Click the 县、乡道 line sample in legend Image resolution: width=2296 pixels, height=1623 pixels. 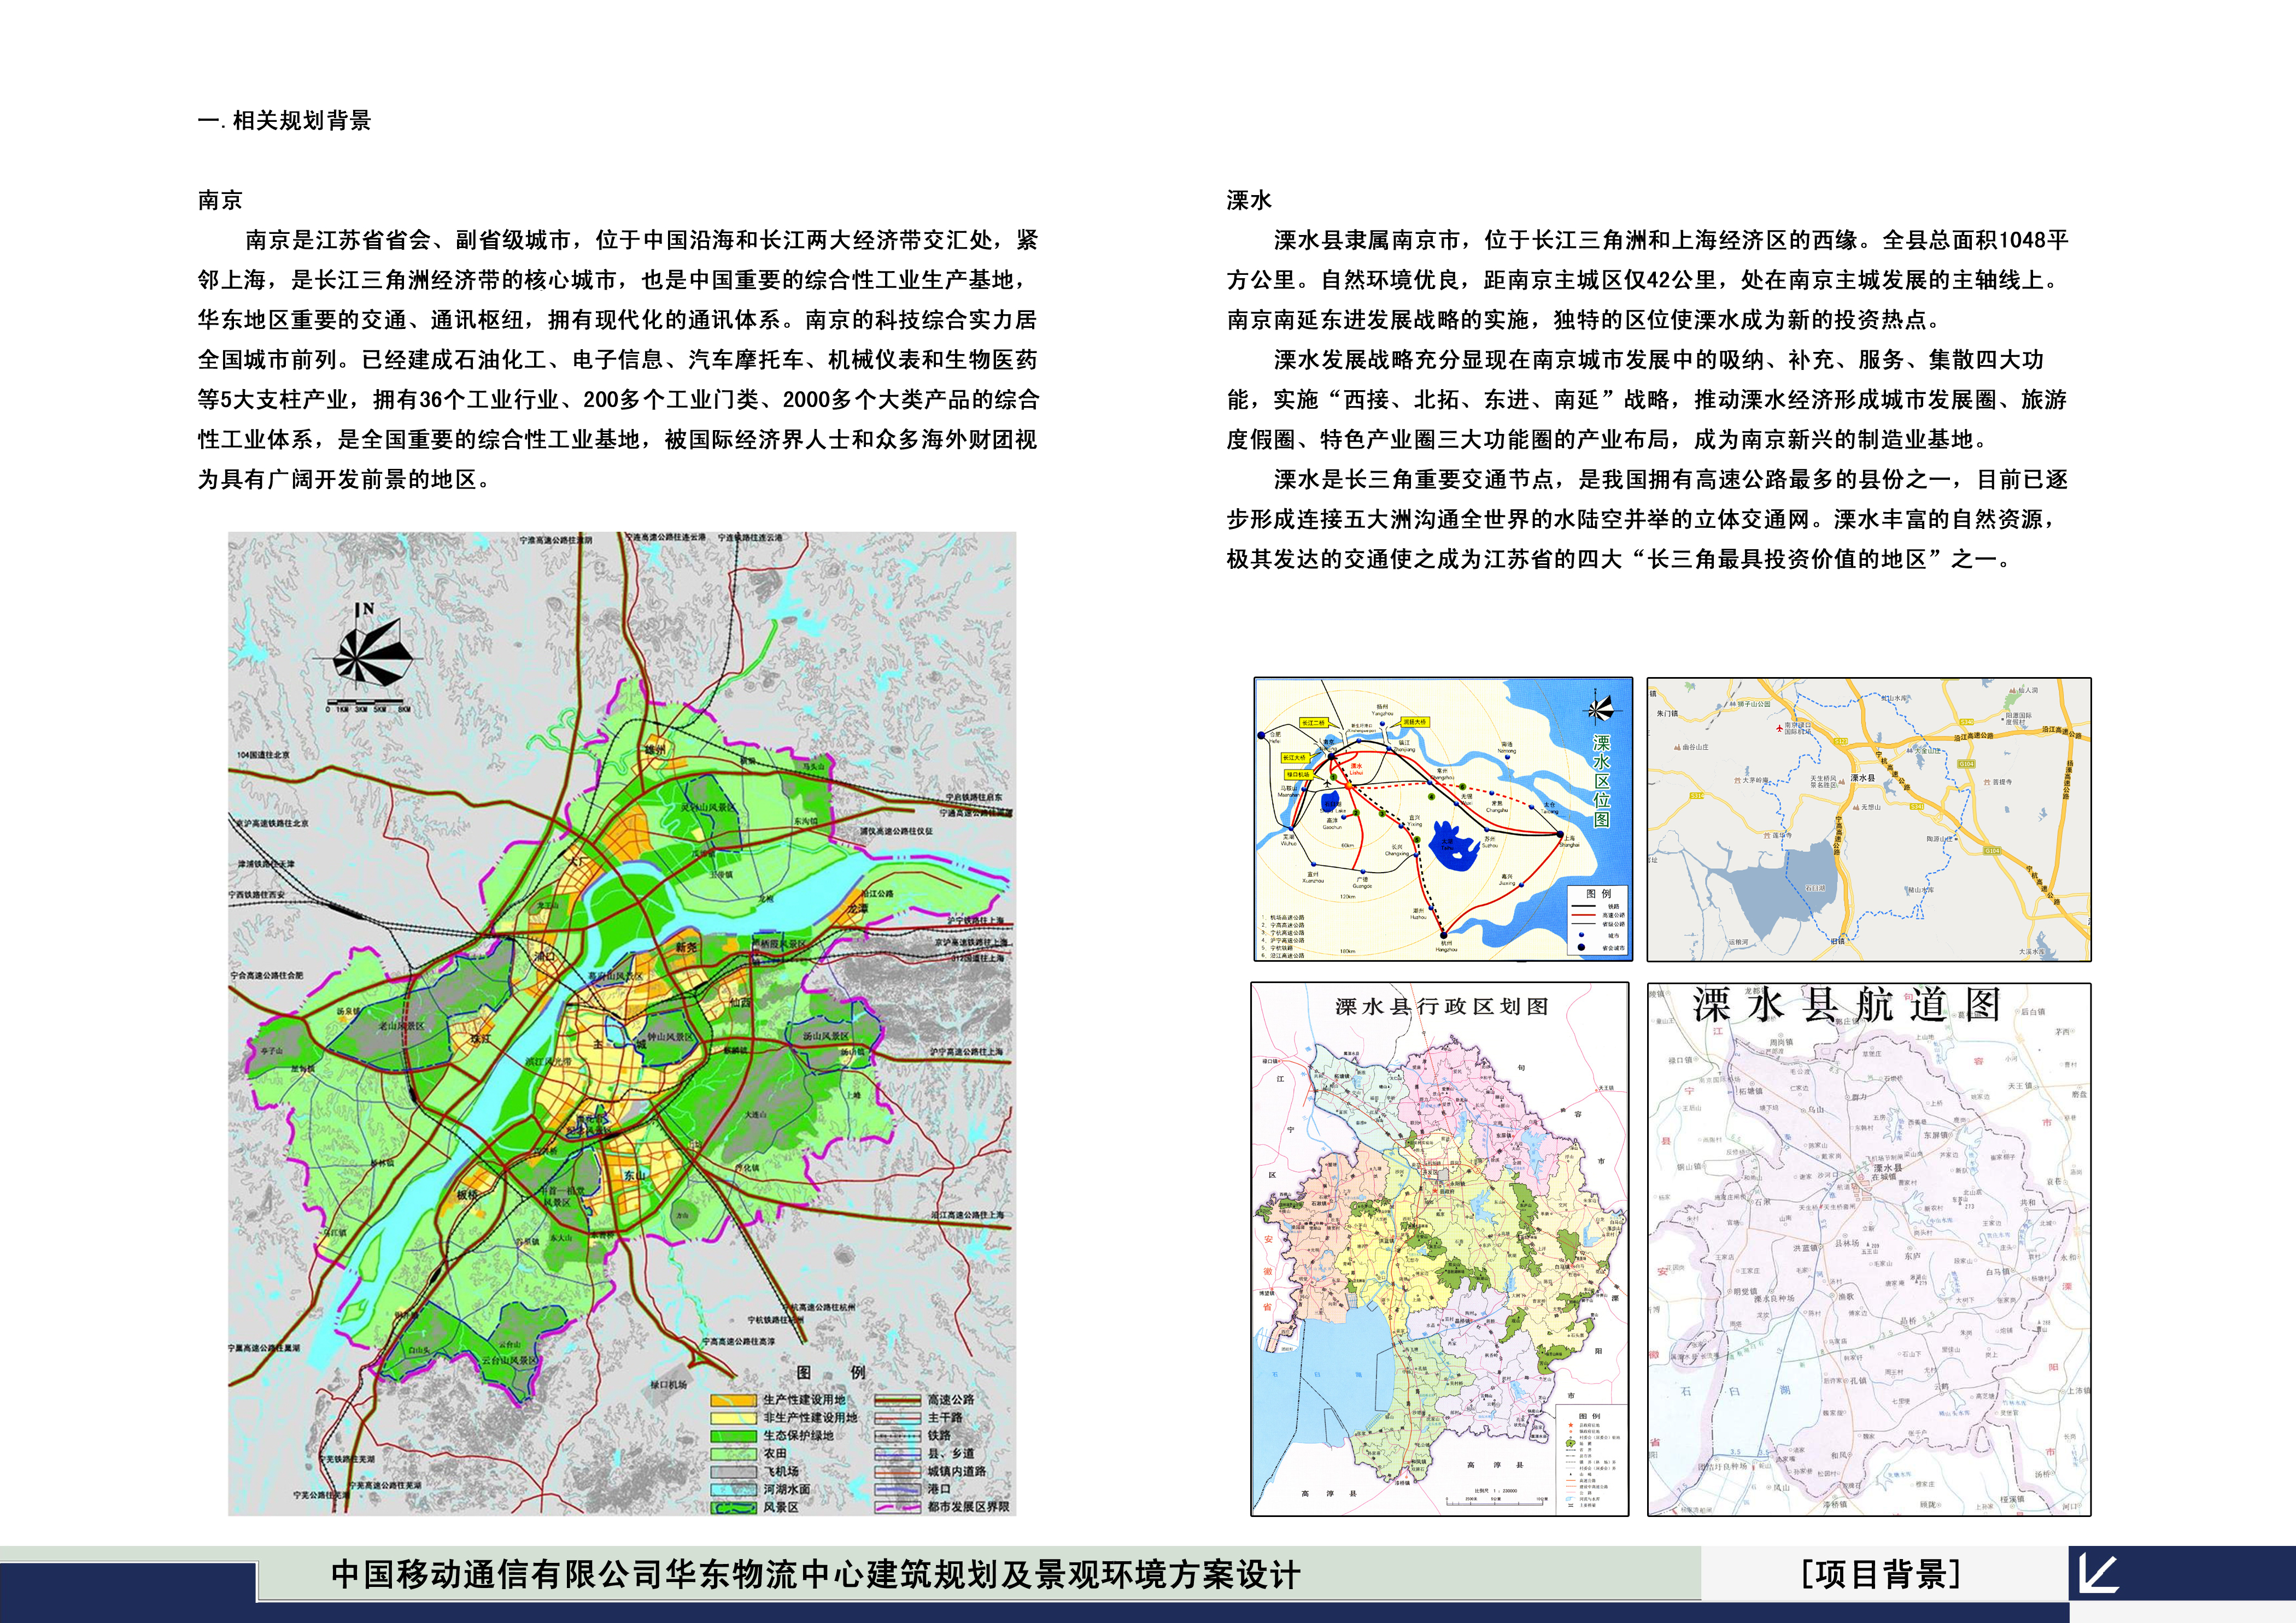pos(898,1454)
